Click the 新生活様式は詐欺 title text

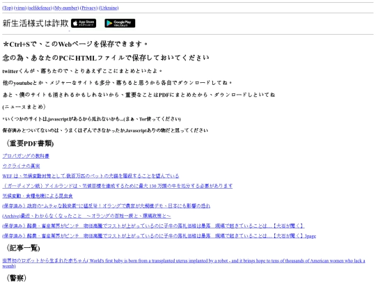(x=36, y=23)
